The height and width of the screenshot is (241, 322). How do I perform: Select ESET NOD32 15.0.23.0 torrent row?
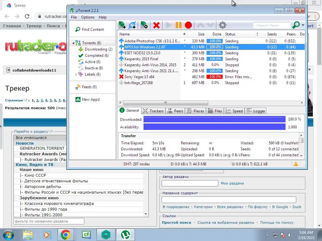[x=211, y=53]
